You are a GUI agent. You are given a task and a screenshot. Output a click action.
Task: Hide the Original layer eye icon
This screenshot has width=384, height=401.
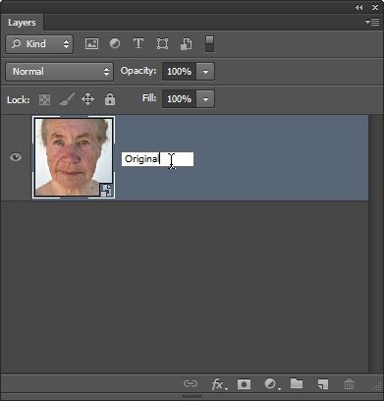16,157
